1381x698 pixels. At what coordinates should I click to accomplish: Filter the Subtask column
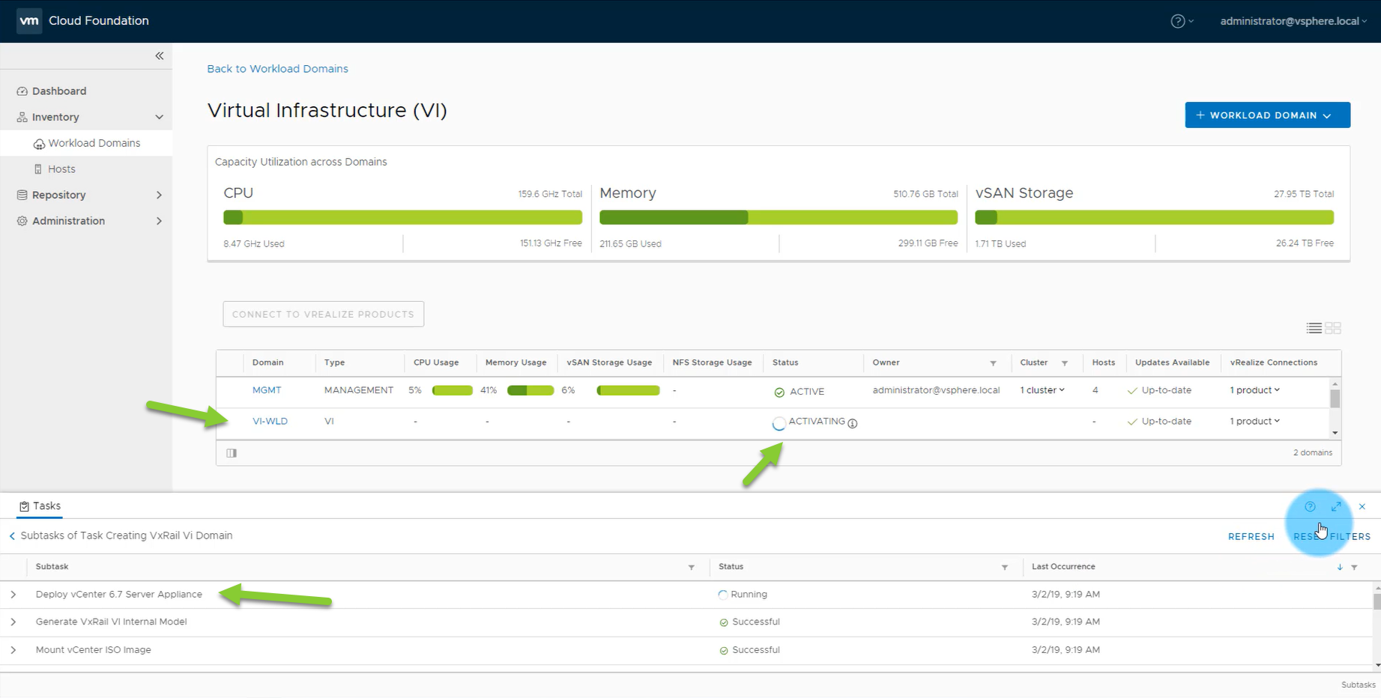pyautogui.click(x=691, y=568)
